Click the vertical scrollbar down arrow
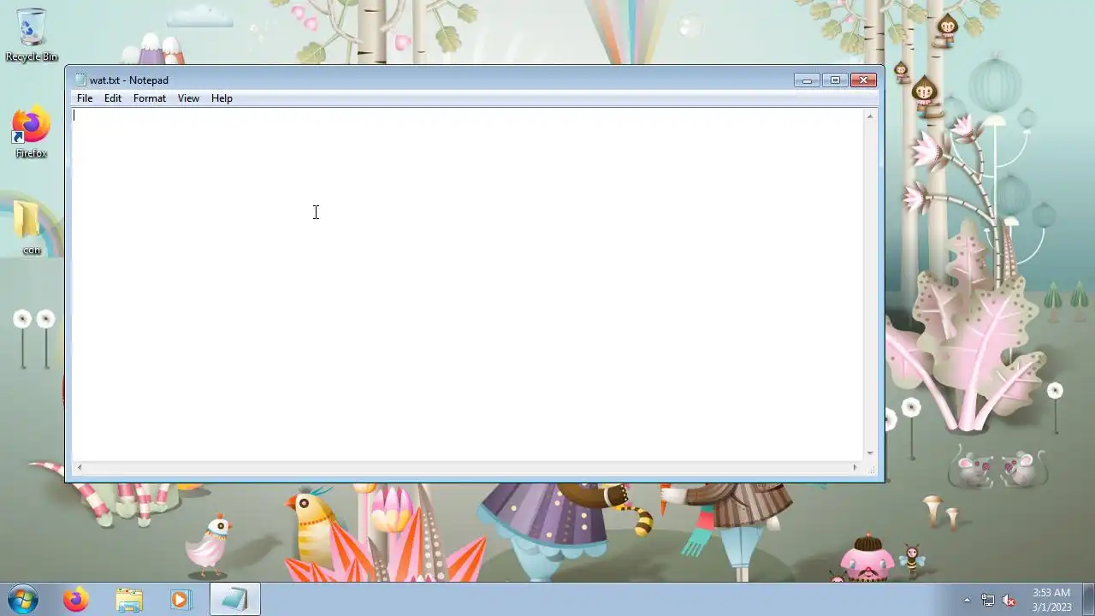Image resolution: width=1095 pixels, height=616 pixels. (x=870, y=453)
